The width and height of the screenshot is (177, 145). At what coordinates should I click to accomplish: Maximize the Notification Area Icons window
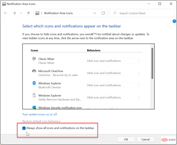point(160,4)
